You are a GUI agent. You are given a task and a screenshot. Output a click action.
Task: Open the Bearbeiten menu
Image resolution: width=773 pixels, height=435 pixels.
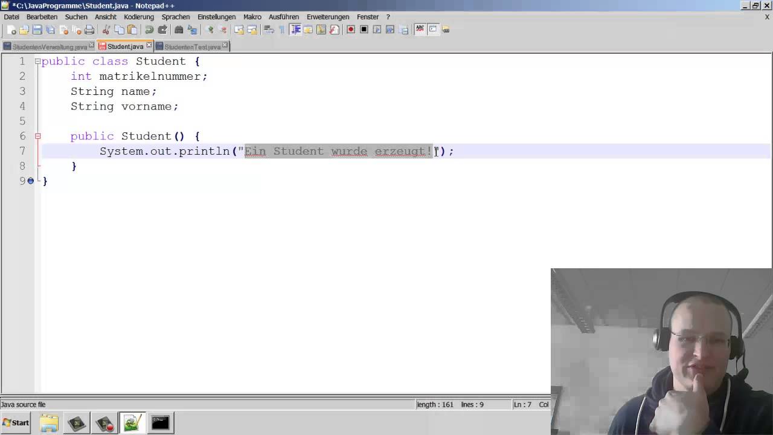(x=42, y=17)
